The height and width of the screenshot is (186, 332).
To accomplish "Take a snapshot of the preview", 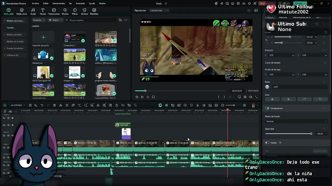I will [245, 97].
